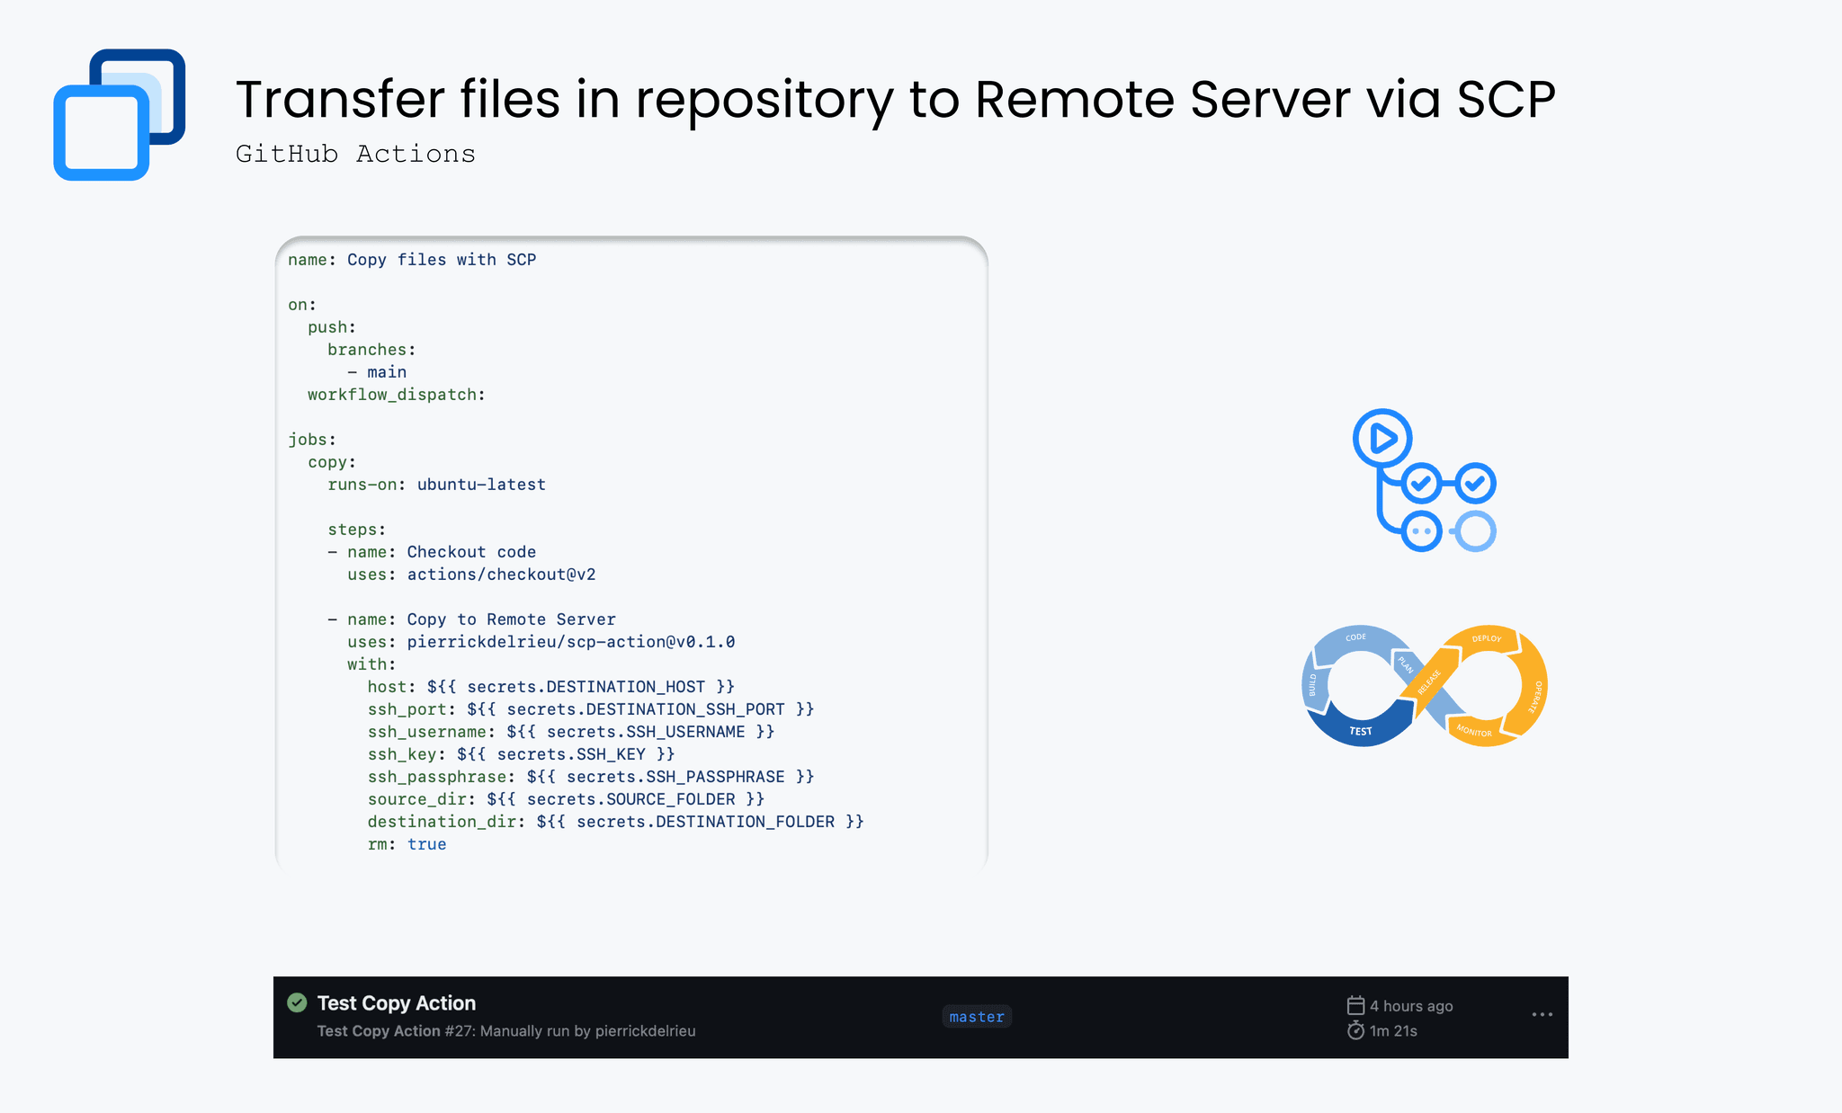Select the master branch label
Screen dimensions: 1842x1113
977,1017
